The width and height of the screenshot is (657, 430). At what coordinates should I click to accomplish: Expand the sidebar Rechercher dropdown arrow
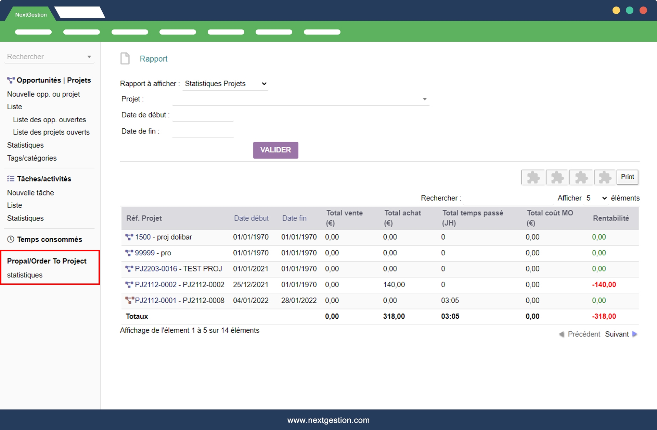89,57
